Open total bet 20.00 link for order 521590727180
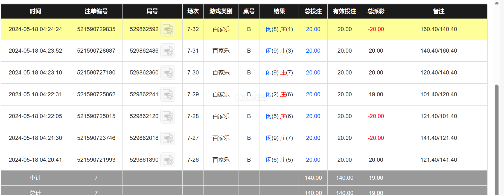 pyautogui.click(x=313, y=73)
